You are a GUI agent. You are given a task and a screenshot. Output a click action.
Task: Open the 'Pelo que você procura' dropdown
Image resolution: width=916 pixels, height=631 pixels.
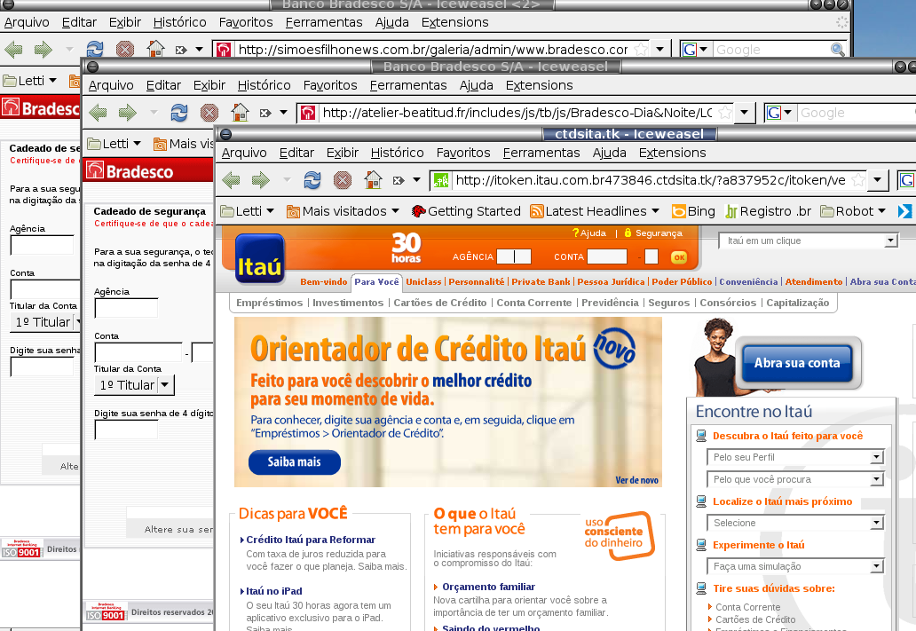795,479
